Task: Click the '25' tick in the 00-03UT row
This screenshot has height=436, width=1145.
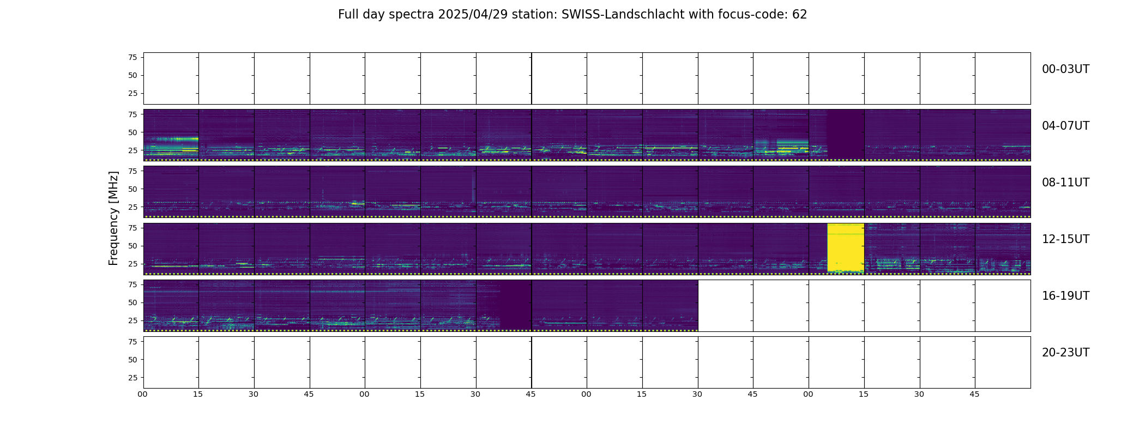Action: tap(132, 93)
